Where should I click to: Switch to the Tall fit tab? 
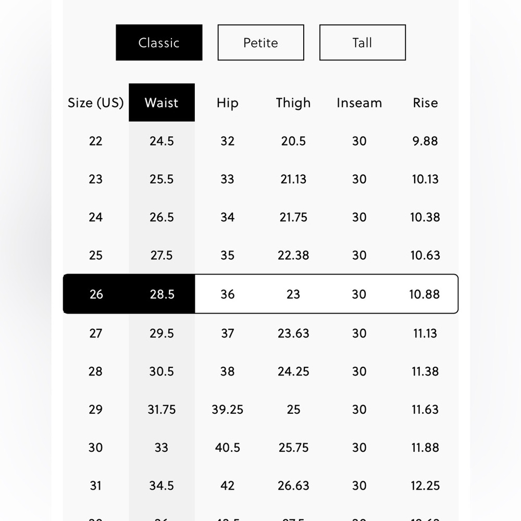click(x=362, y=43)
